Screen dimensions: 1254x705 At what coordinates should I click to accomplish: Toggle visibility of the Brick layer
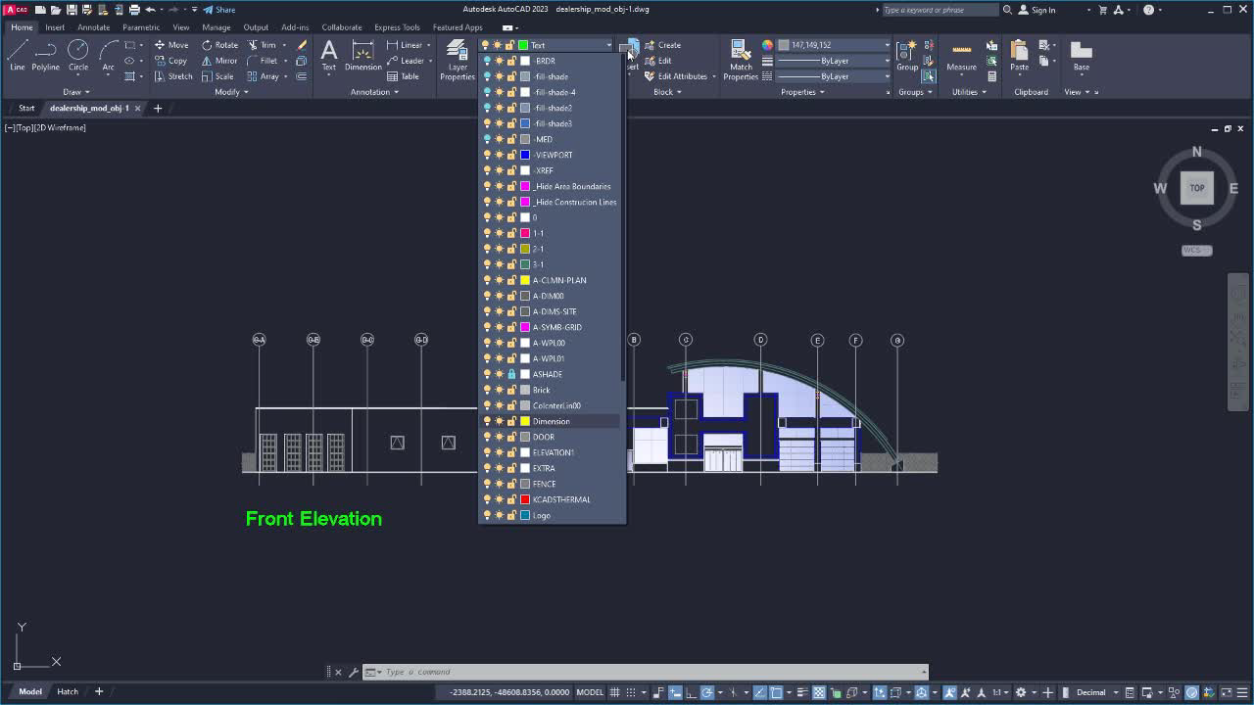coord(488,389)
